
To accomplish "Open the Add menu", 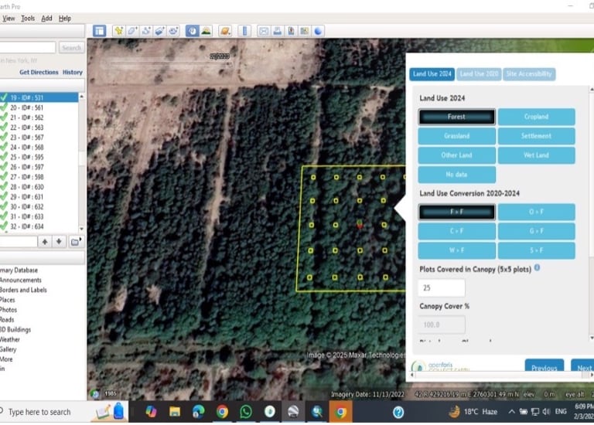I will tap(46, 19).
